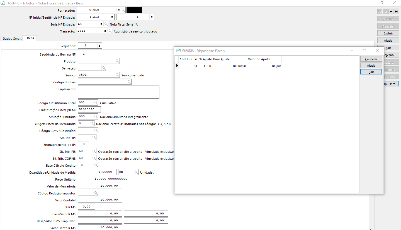The height and width of the screenshot is (230, 401).
Task: Open the Situação Tributária lookup icon
Action: tap(96, 117)
